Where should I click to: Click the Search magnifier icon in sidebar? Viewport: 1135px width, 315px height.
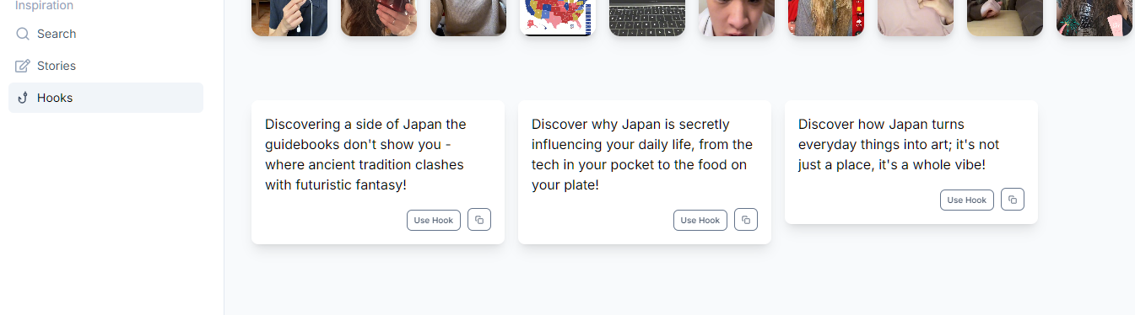[x=23, y=34]
